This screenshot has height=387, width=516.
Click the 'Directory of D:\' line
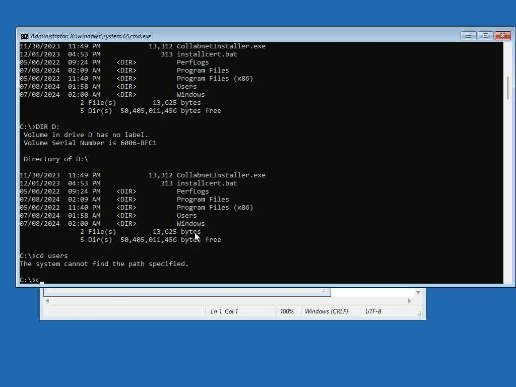(56, 159)
